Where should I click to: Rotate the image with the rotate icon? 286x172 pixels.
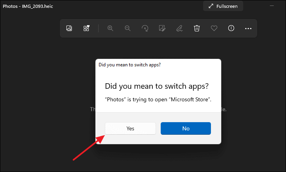pyautogui.click(x=145, y=28)
